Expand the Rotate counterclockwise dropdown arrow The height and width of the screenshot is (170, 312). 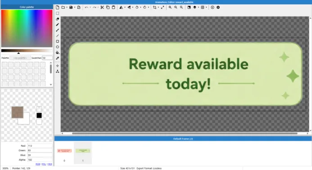[140, 7]
